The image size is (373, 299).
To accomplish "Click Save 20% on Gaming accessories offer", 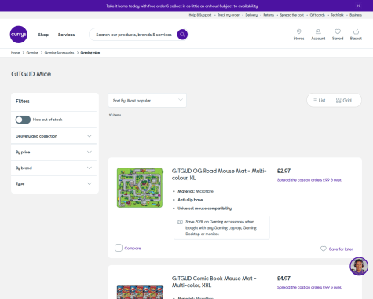I will (221, 227).
